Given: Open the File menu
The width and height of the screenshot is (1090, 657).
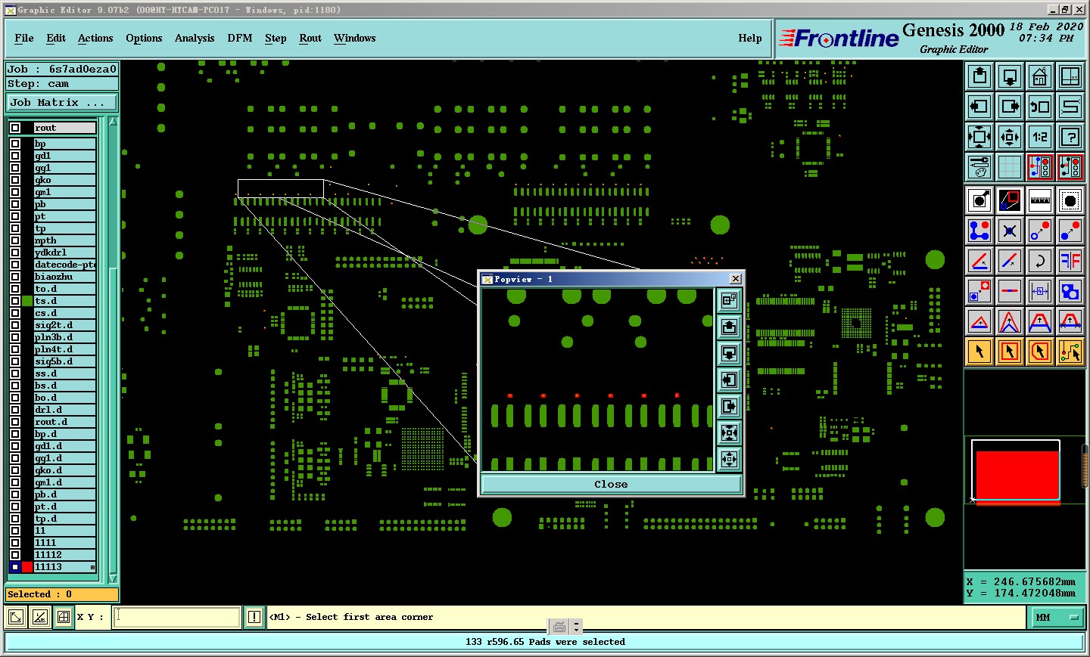Looking at the screenshot, I should [24, 38].
